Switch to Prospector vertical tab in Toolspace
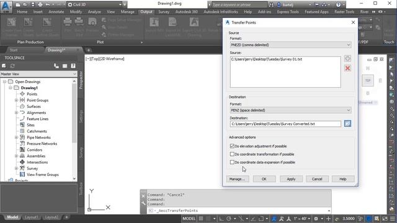This screenshot has height=223, width=397. 81,80
